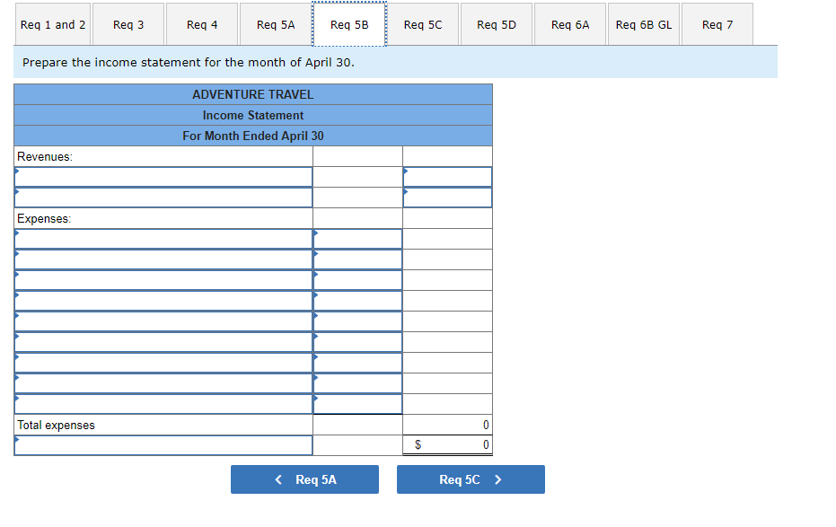
Task: Switch to the Req 5A tab
Action: click(x=275, y=24)
